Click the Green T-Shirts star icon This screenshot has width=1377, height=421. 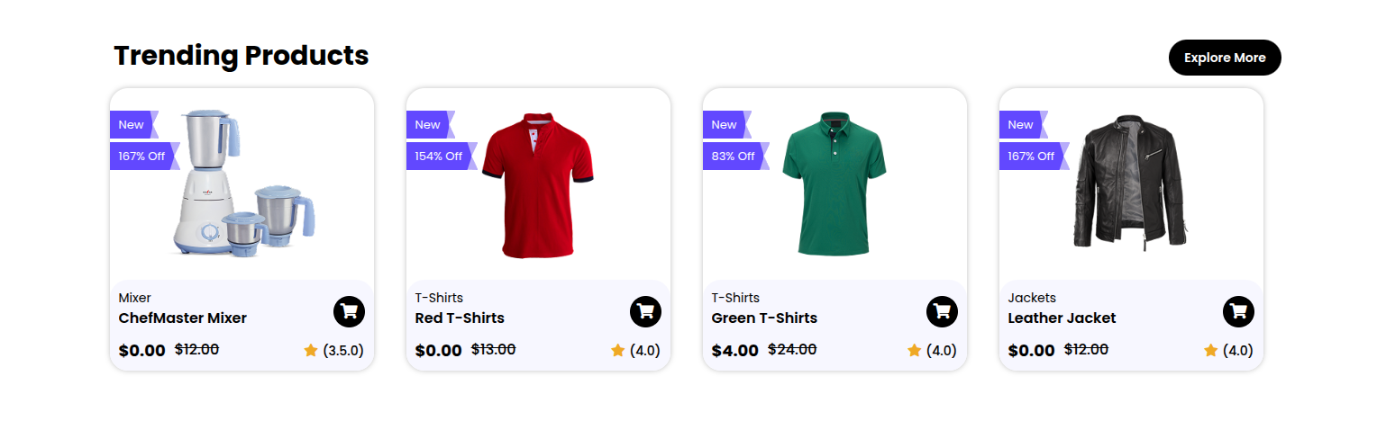[914, 350]
